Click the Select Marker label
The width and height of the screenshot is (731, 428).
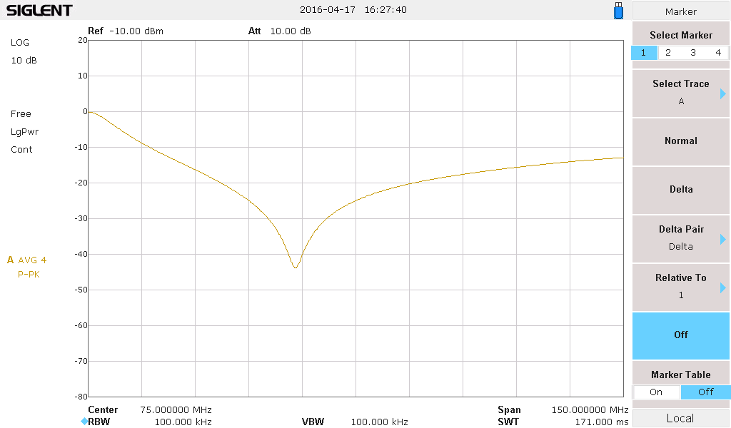680,36
